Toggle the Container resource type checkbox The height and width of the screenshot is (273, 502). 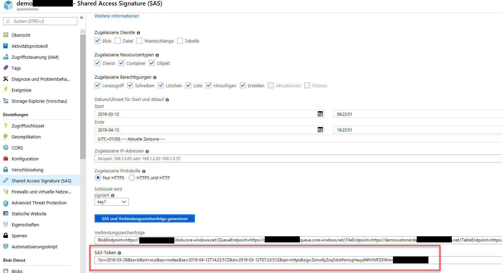121,63
